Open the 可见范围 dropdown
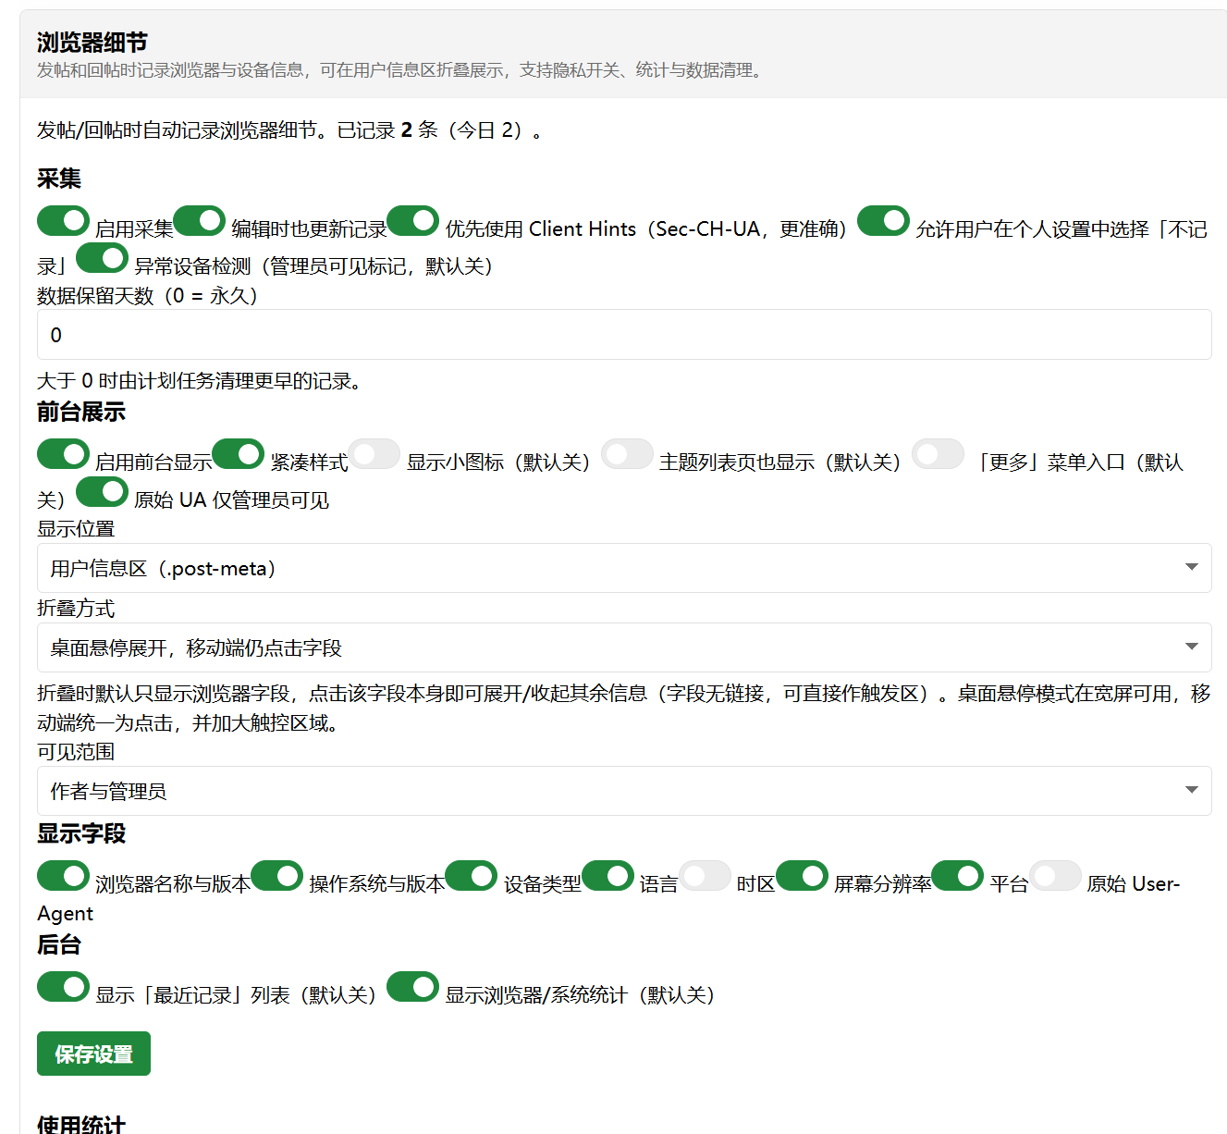1227x1134 pixels. click(x=624, y=791)
